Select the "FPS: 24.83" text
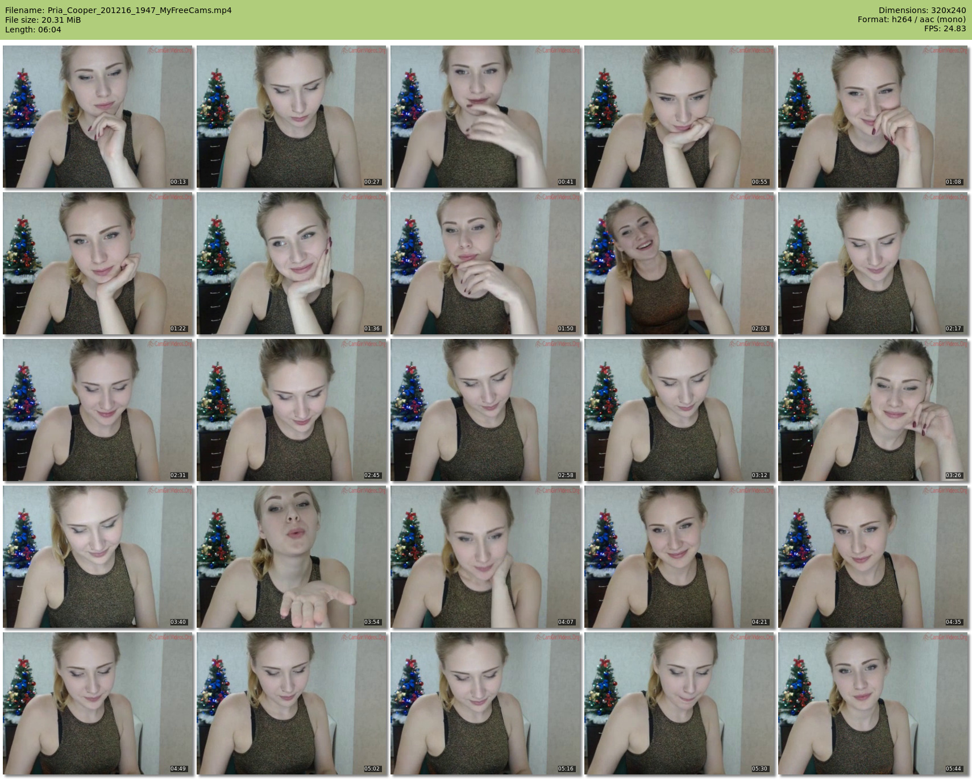 coord(945,29)
